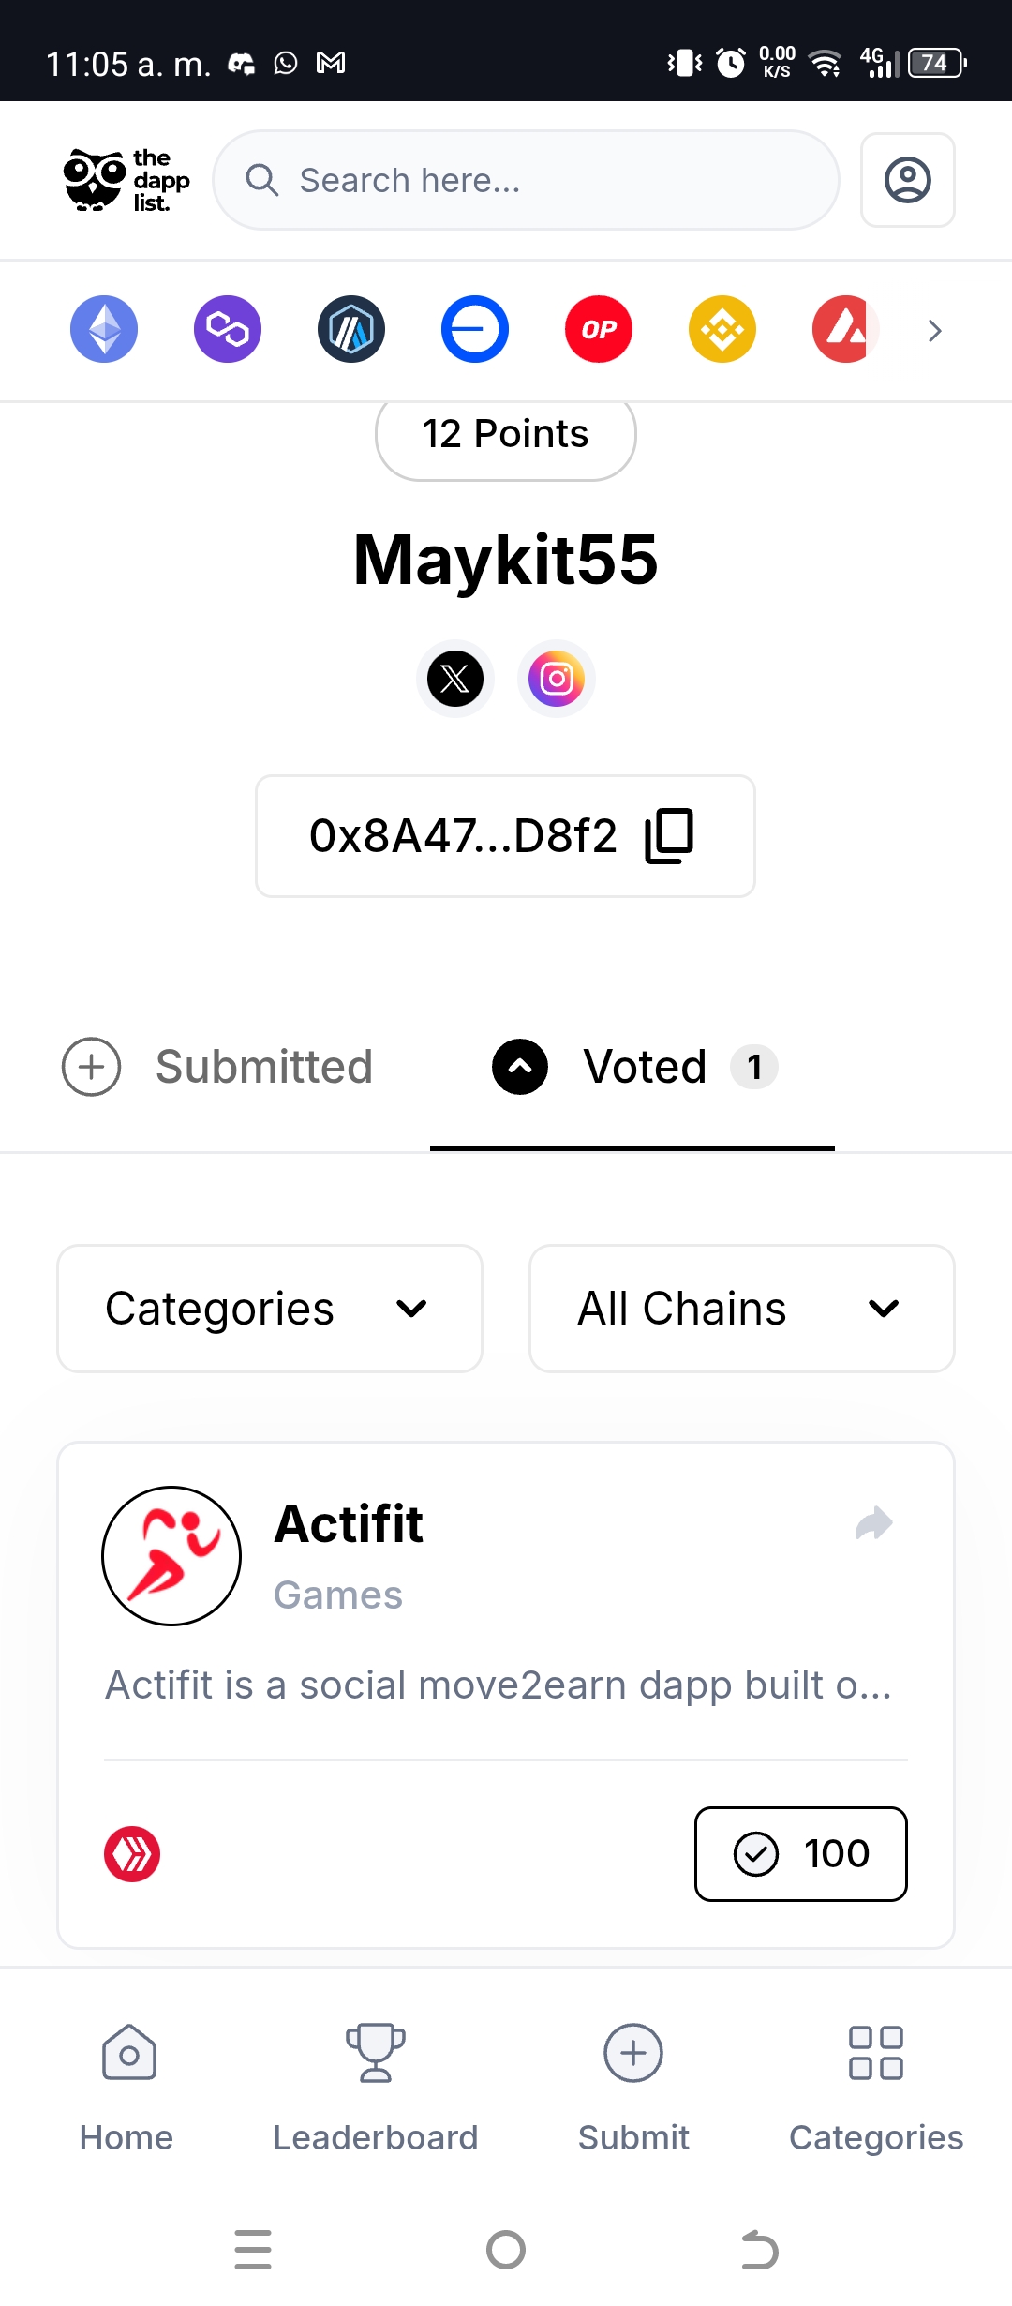Expand the Categories dropdown
This screenshot has width=1012, height=2306.
click(x=270, y=1309)
